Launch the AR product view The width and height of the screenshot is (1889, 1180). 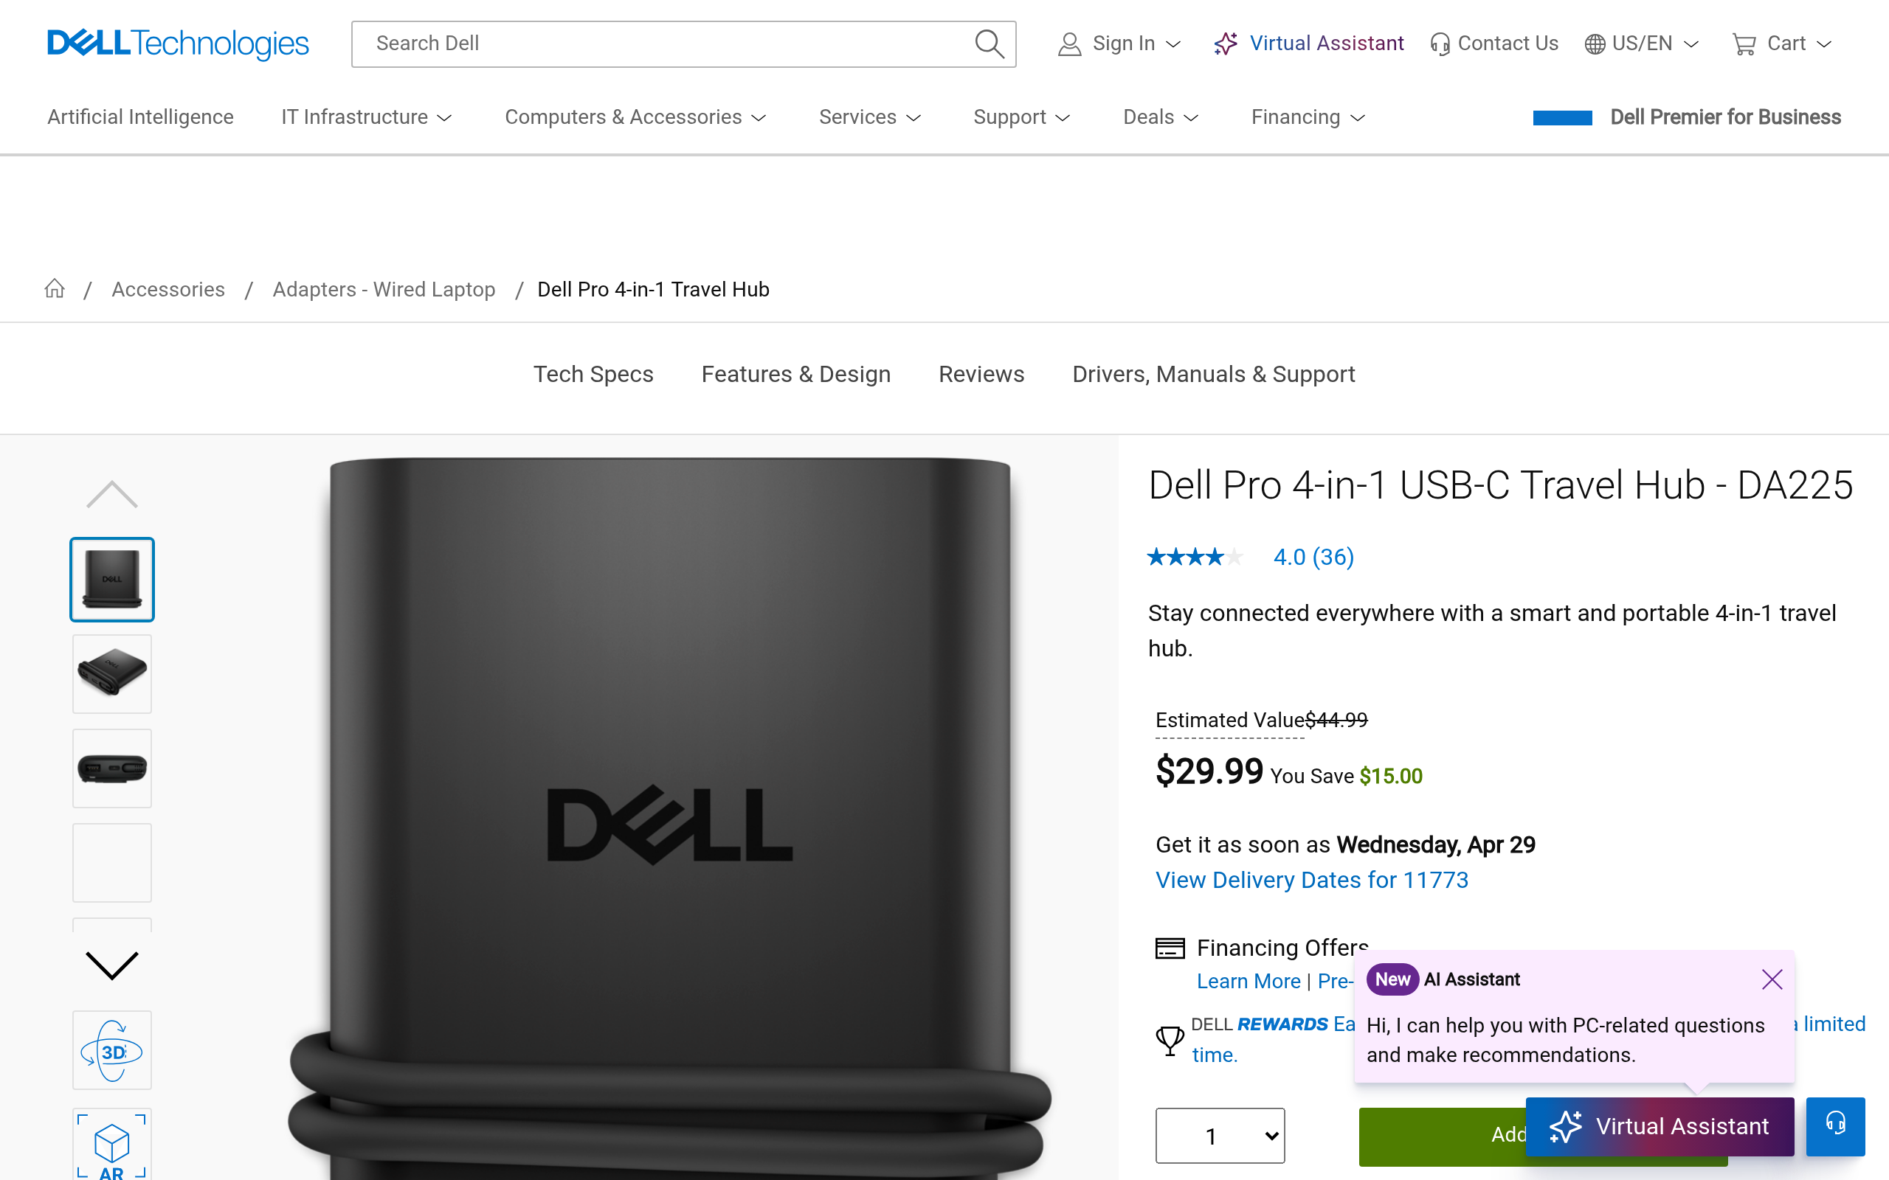click(x=111, y=1145)
